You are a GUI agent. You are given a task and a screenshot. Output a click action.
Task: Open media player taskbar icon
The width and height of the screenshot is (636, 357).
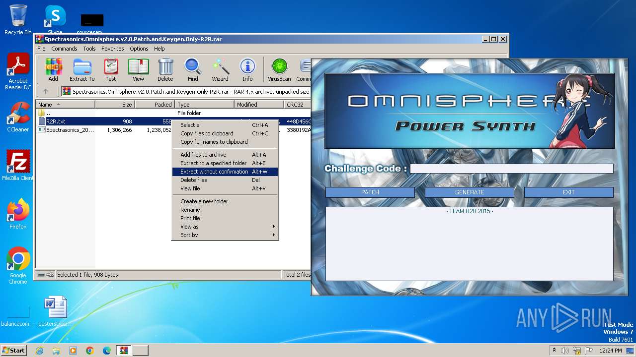click(73, 351)
